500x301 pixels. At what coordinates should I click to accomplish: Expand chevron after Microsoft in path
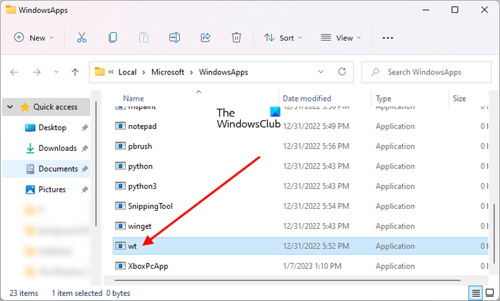[191, 72]
